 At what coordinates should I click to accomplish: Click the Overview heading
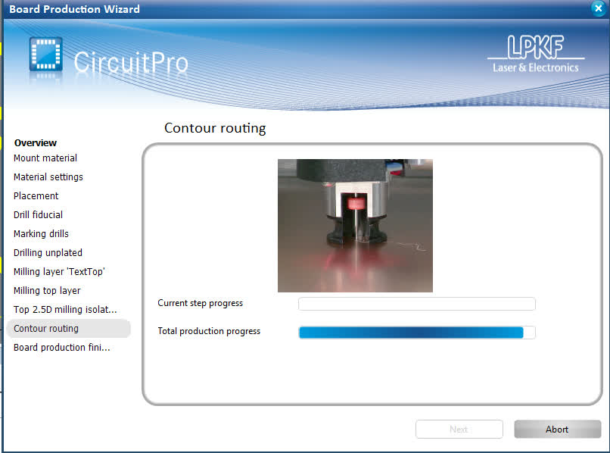pyautogui.click(x=36, y=143)
